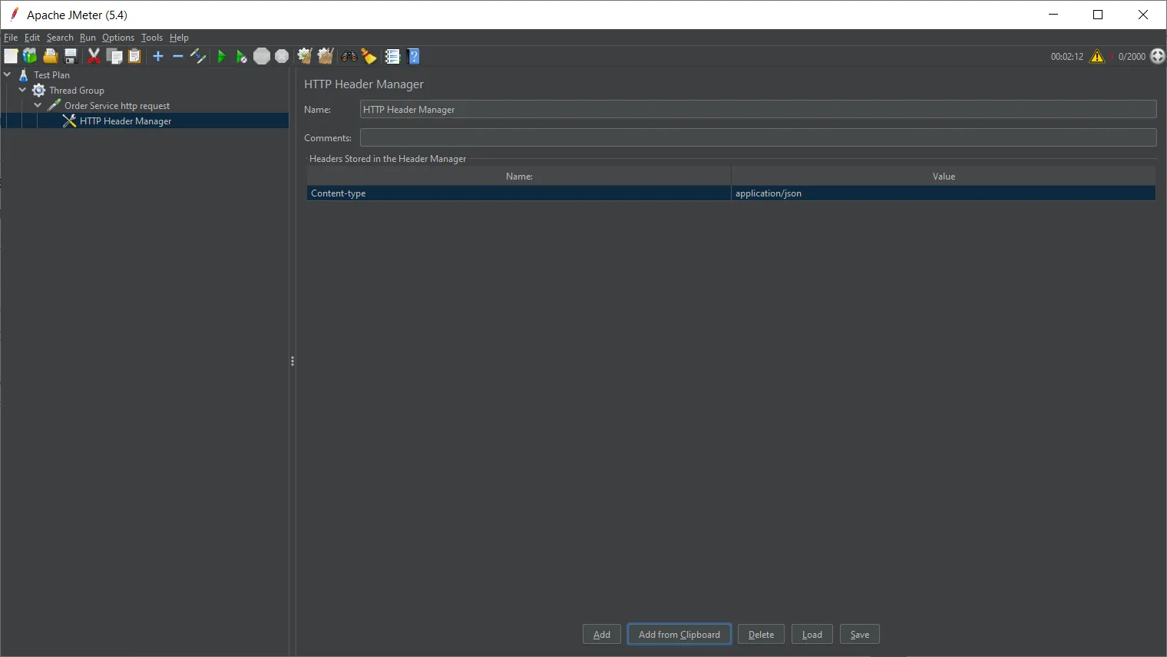This screenshot has width=1167, height=657.
Task: Focus the Comments input field
Action: click(758, 138)
